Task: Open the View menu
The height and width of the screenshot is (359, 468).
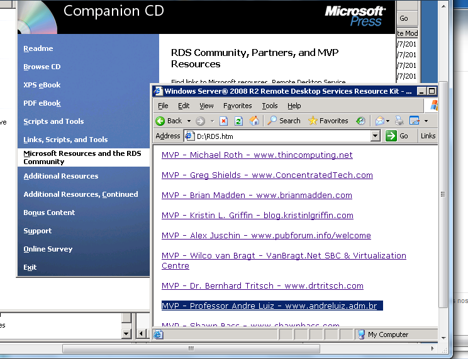Action: coord(206,106)
